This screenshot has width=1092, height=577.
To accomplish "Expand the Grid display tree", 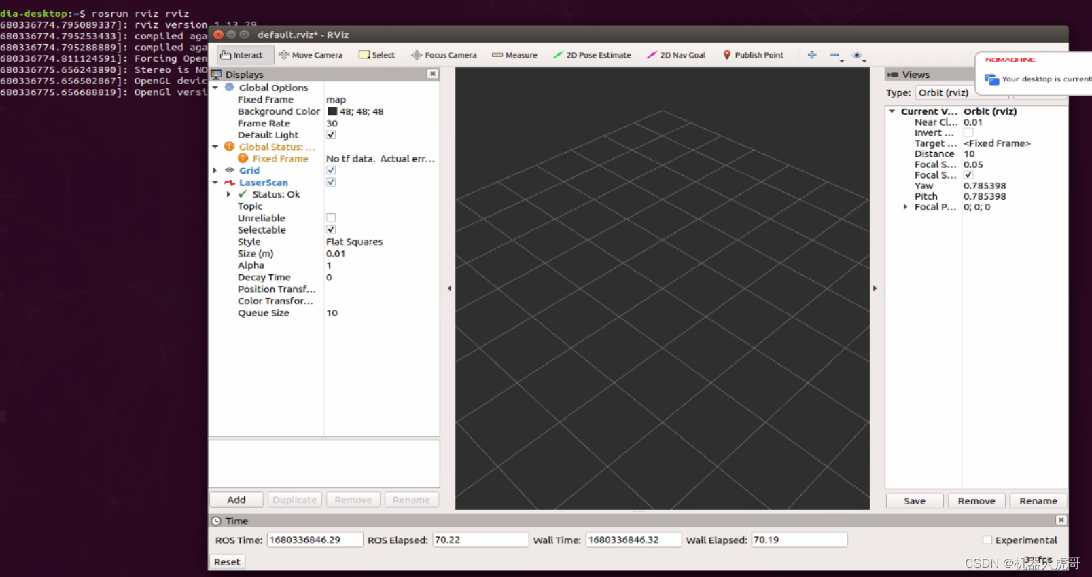I will pyautogui.click(x=215, y=170).
